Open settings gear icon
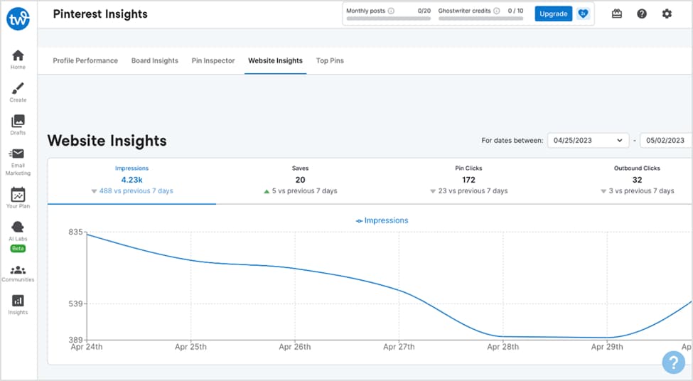The height and width of the screenshot is (381, 693). point(667,14)
